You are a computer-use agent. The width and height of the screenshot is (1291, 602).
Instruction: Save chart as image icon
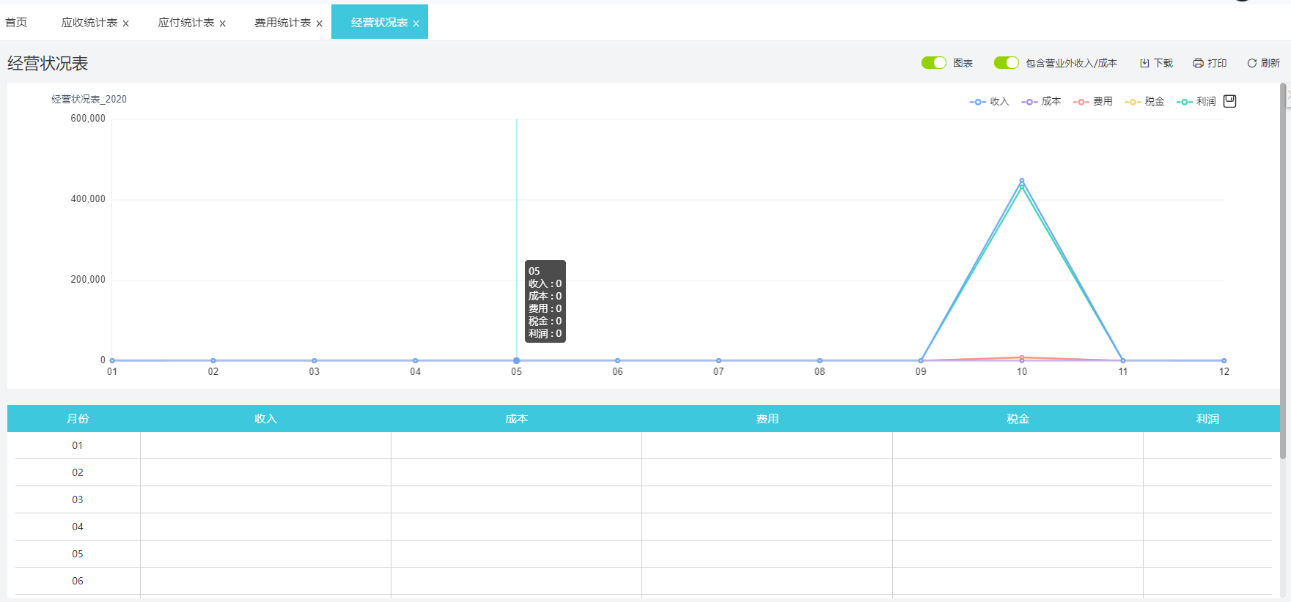[1230, 101]
